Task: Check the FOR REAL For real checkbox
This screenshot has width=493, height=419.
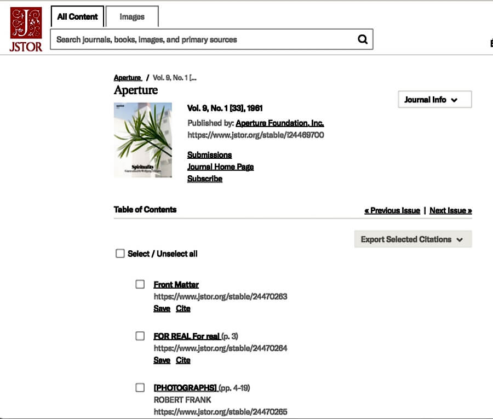Action: (x=140, y=336)
